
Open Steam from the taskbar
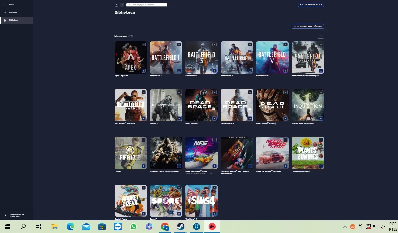(181, 227)
